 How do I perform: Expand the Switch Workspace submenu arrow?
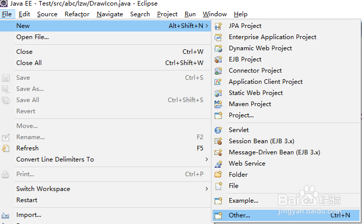click(207, 189)
